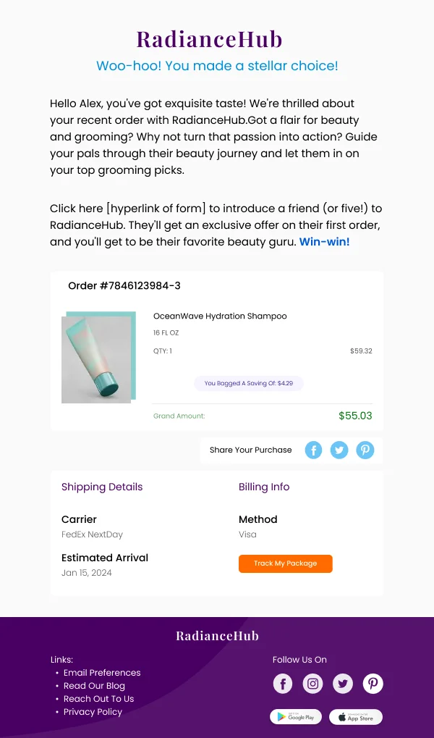Click the RadianceHub header logo
434x738 pixels.
point(209,39)
